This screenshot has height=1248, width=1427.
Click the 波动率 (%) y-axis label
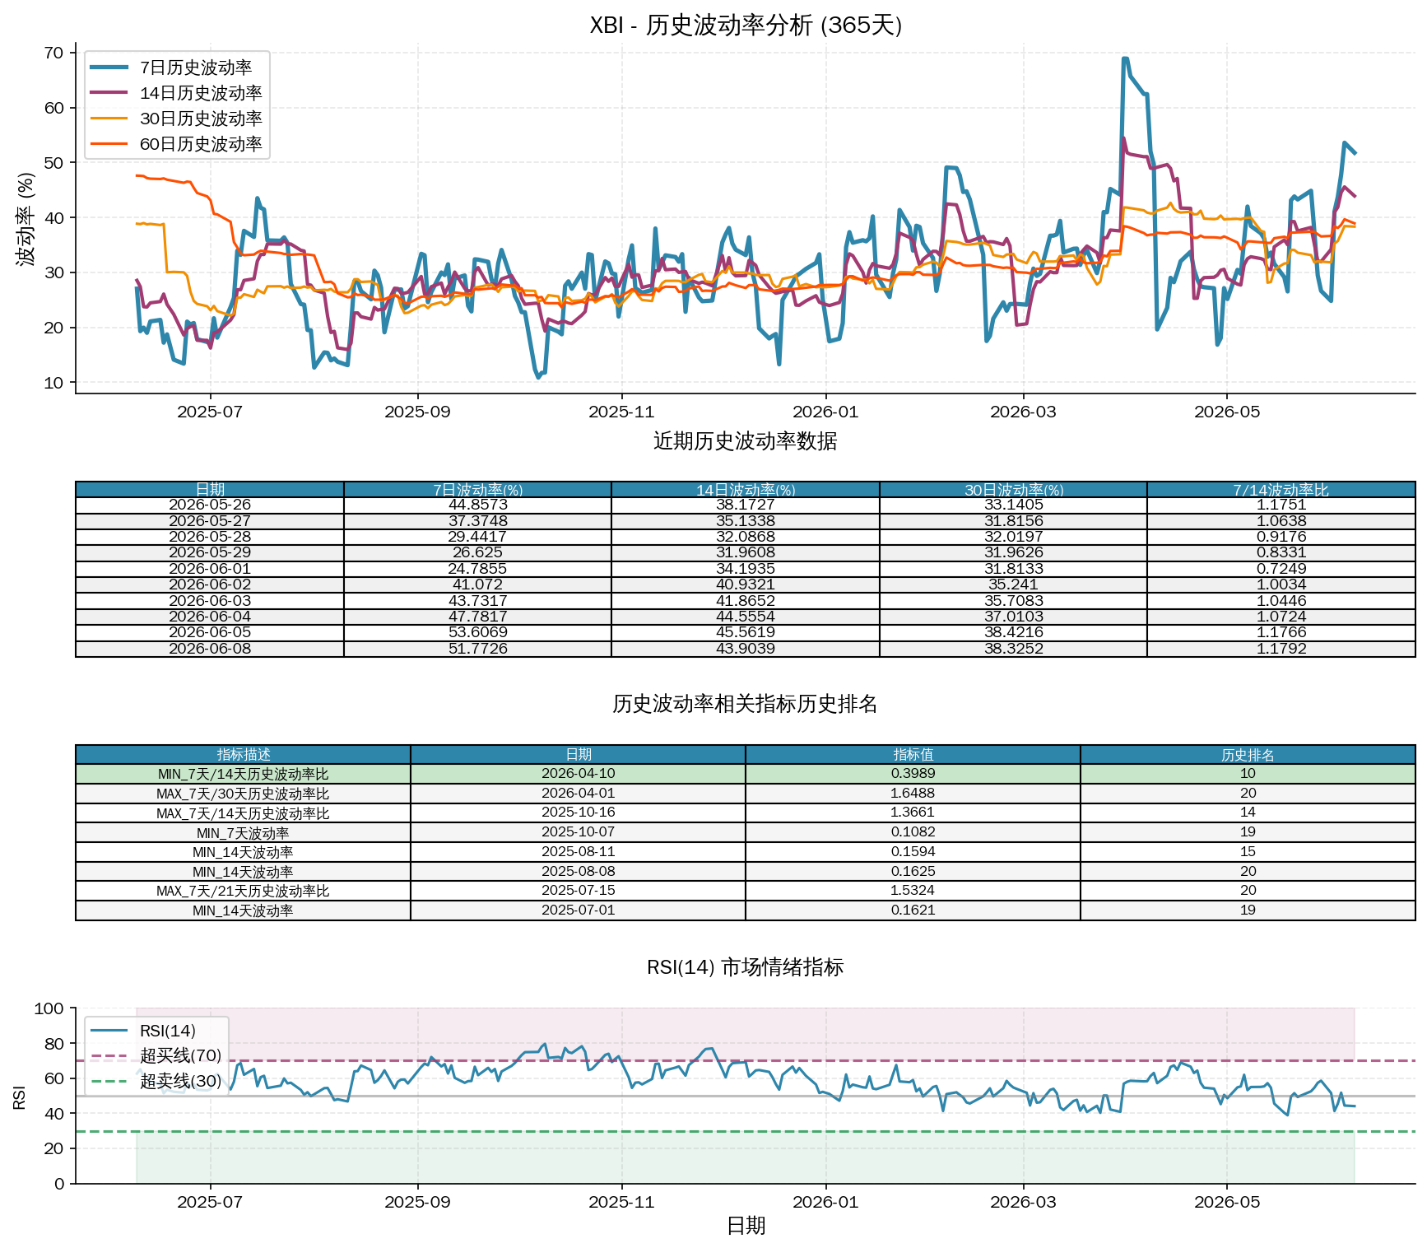(26, 218)
